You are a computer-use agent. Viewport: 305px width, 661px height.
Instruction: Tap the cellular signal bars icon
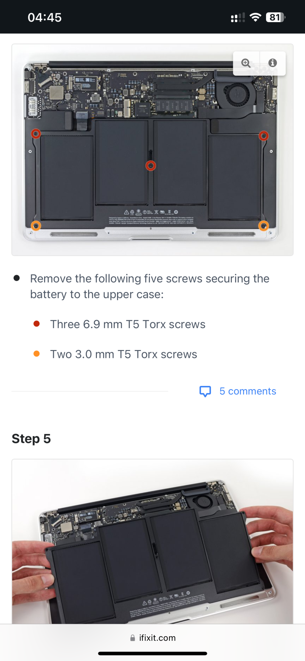pos(238,18)
